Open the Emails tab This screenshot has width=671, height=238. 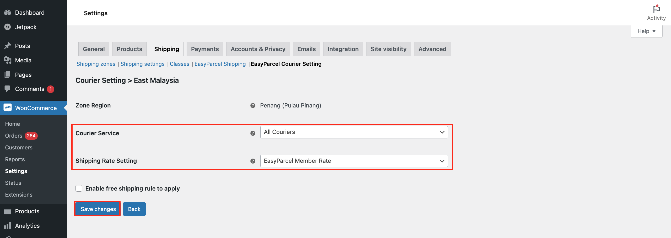click(x=307, y=49)
